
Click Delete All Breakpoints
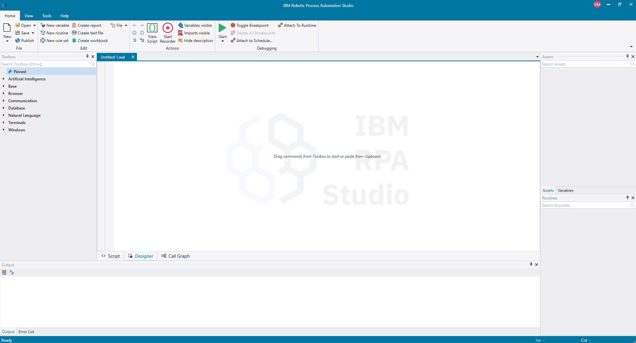tap(253, 33)
